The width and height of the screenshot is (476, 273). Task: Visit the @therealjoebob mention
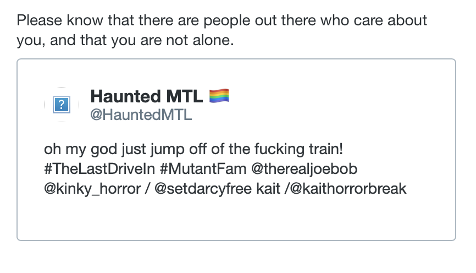[x=304, y=169]
